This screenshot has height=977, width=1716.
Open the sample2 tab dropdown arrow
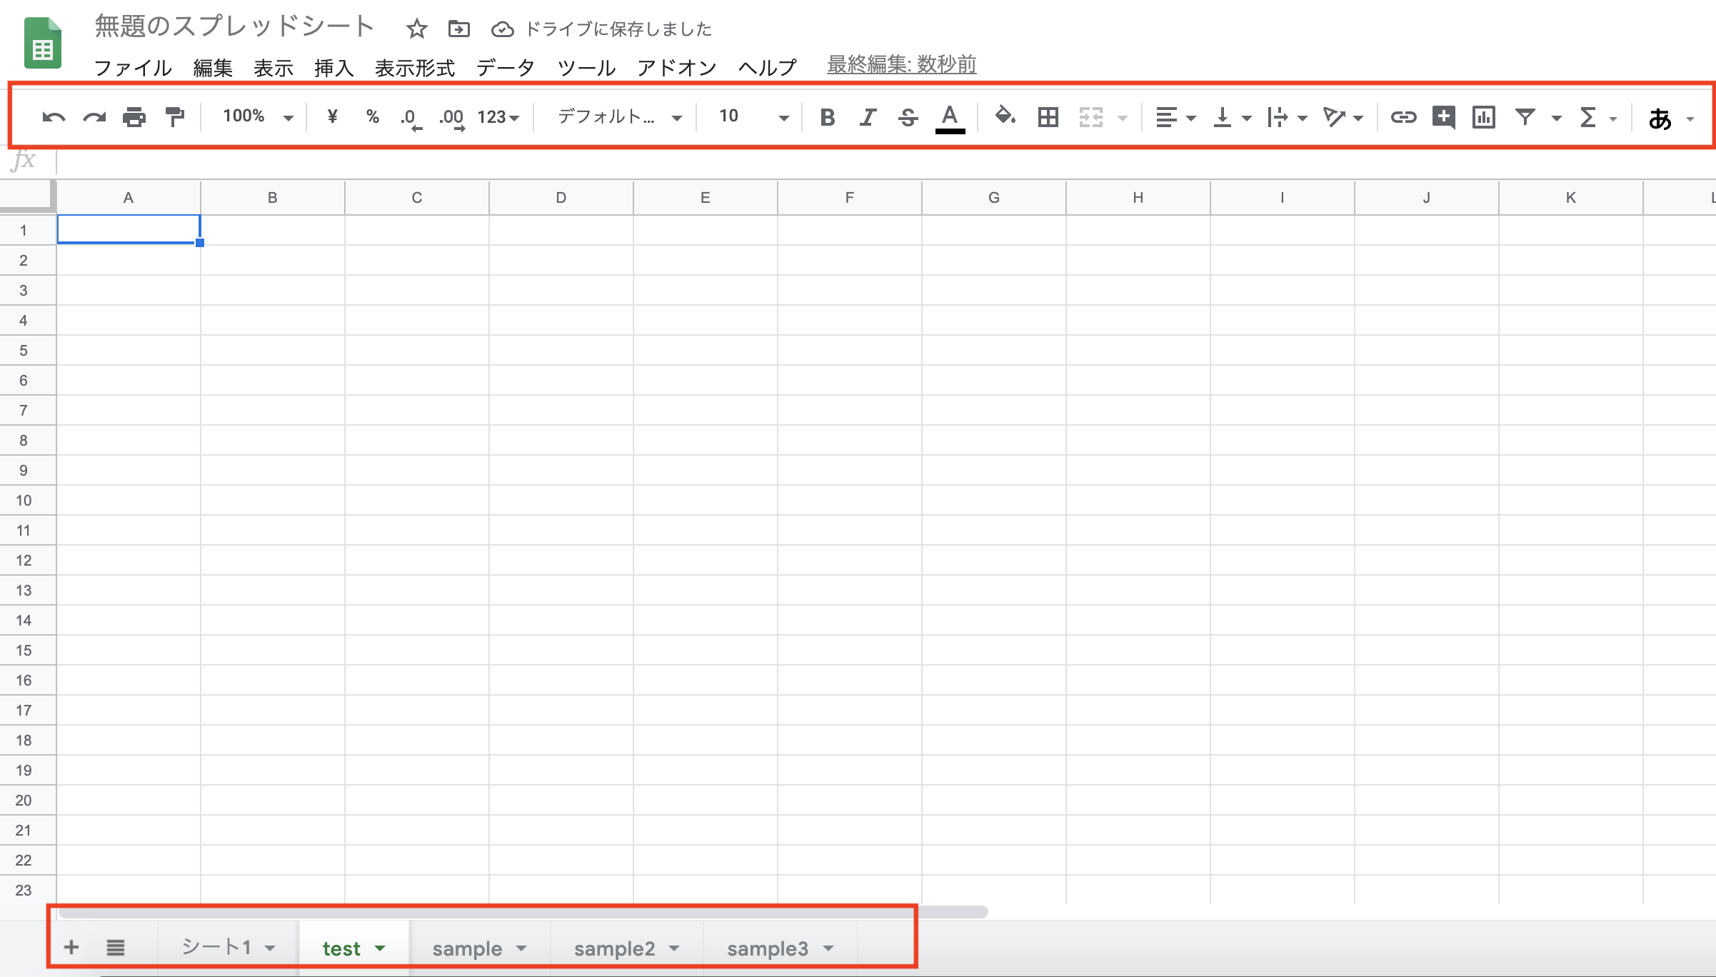[674, 948]
